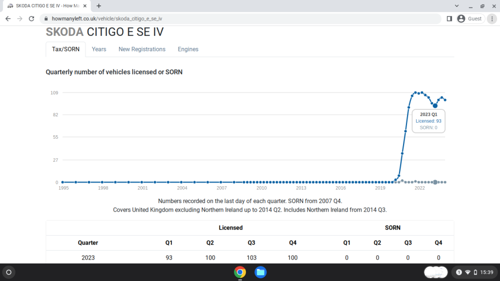Select the highlighted 2023 Q1 SORN data point

click(435, 182)
